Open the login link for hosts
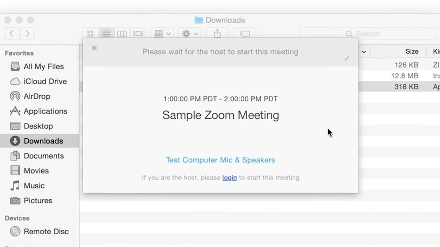Viewport: 440px width, 247px height. point(229,178)
